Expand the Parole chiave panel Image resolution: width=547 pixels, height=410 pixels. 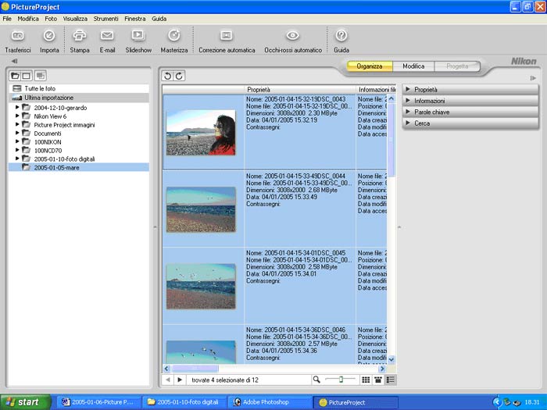pyautogui.click(x=470, y=112)
